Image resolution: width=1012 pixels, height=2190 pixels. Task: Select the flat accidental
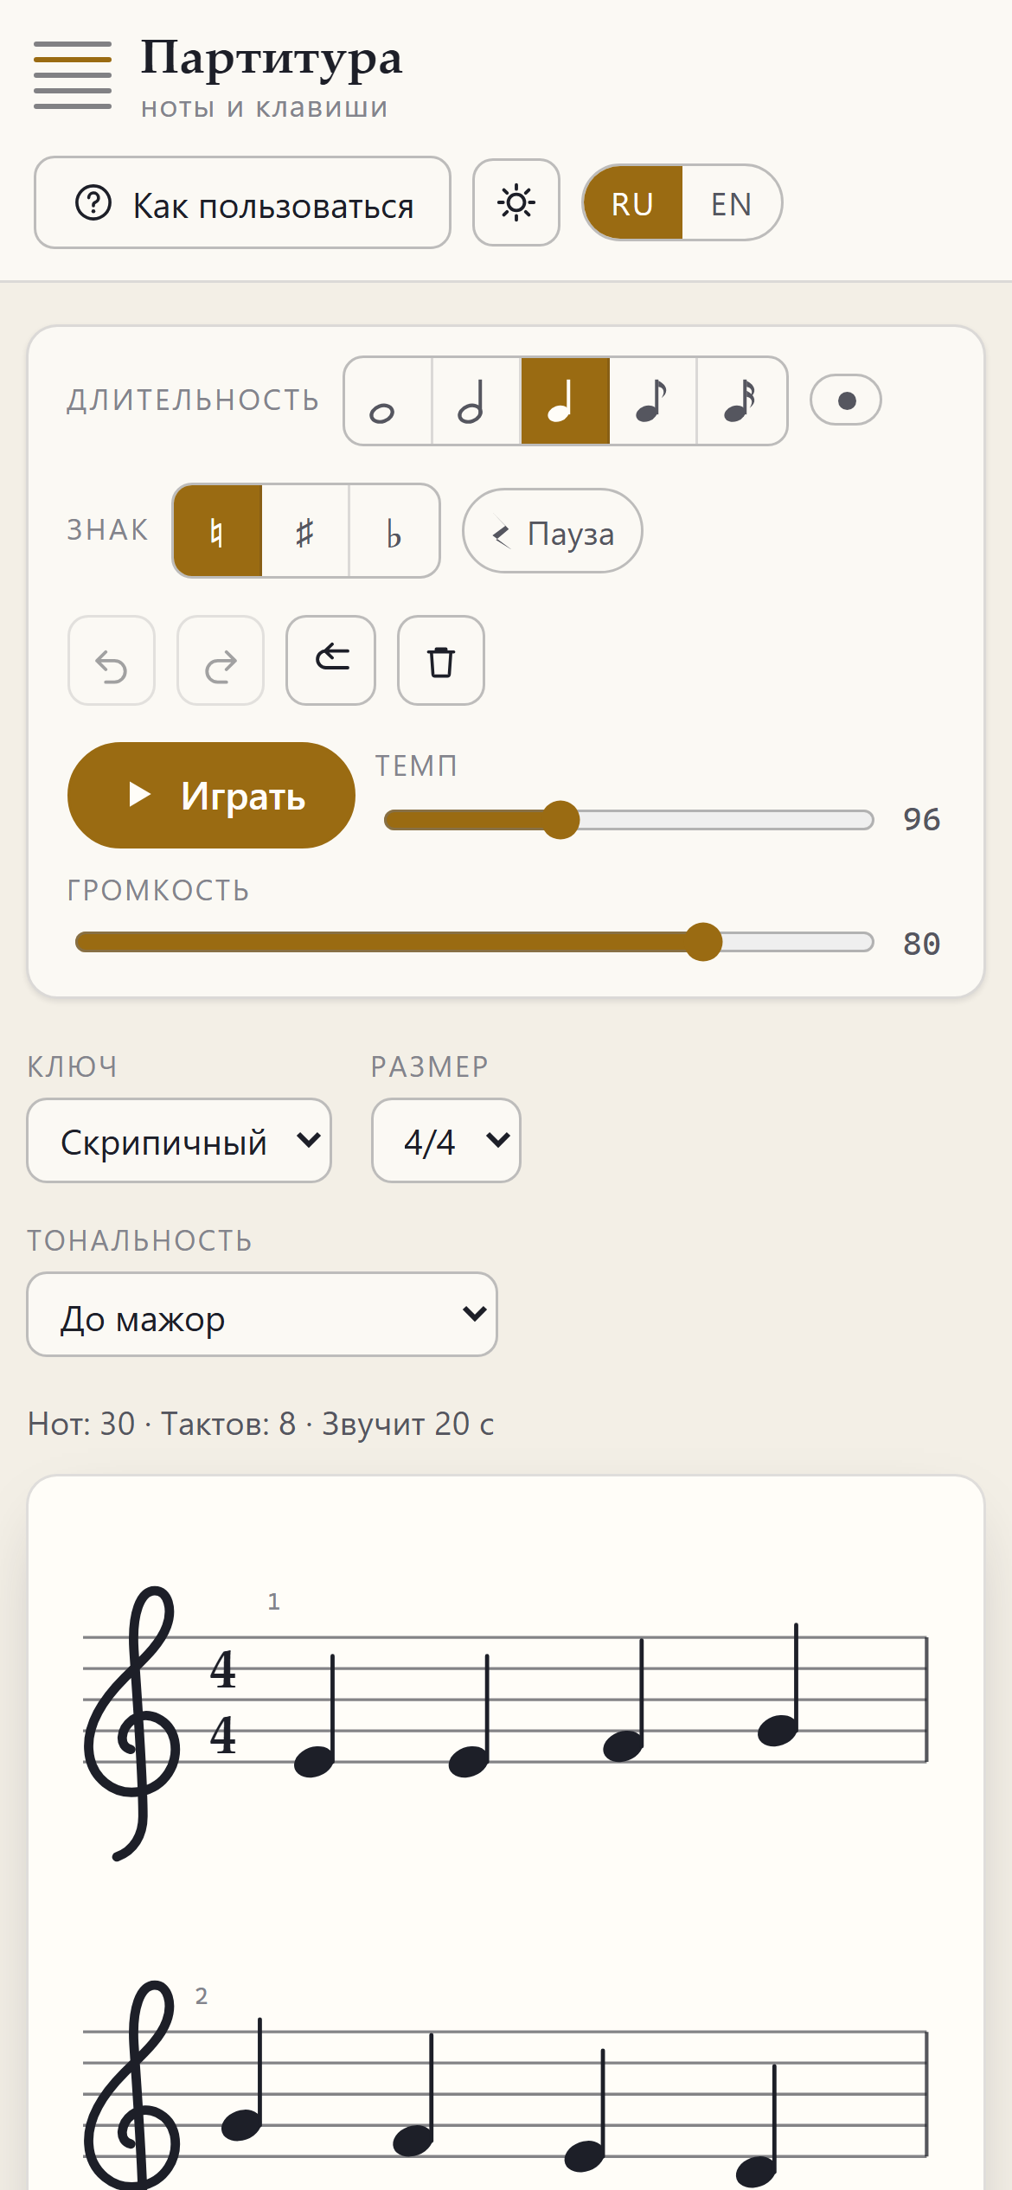coord(394,531)
